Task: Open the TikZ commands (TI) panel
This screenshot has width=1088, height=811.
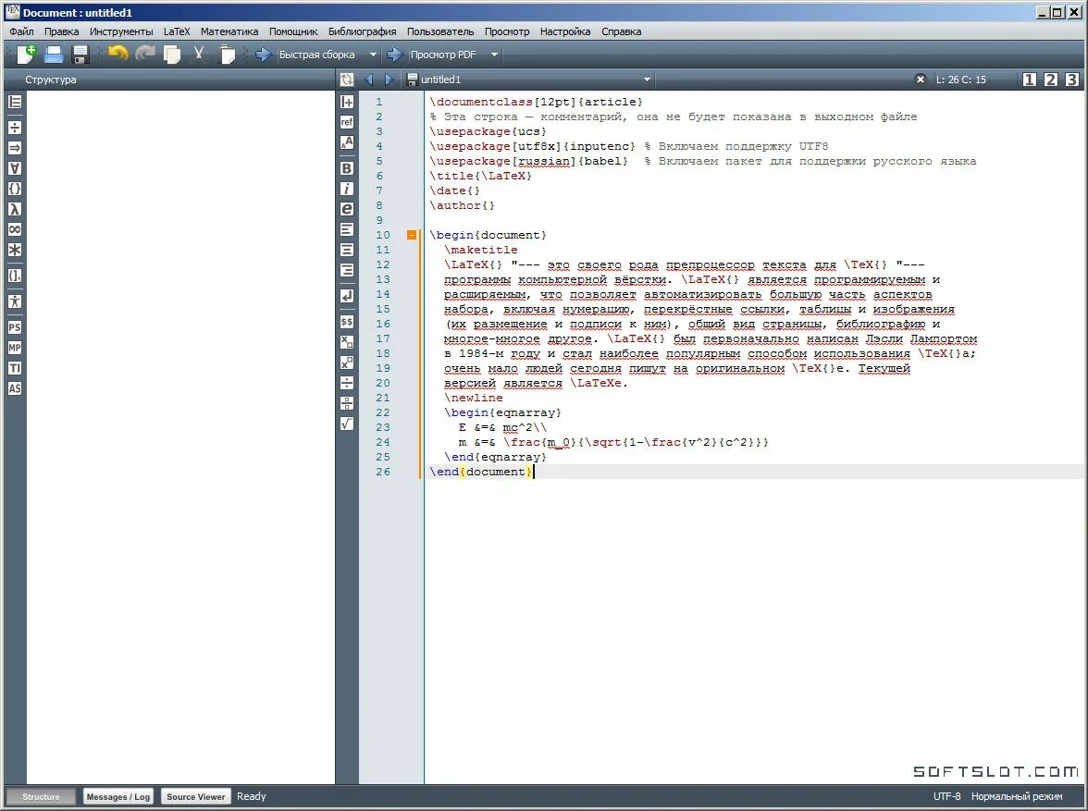Action: (15, 368)
